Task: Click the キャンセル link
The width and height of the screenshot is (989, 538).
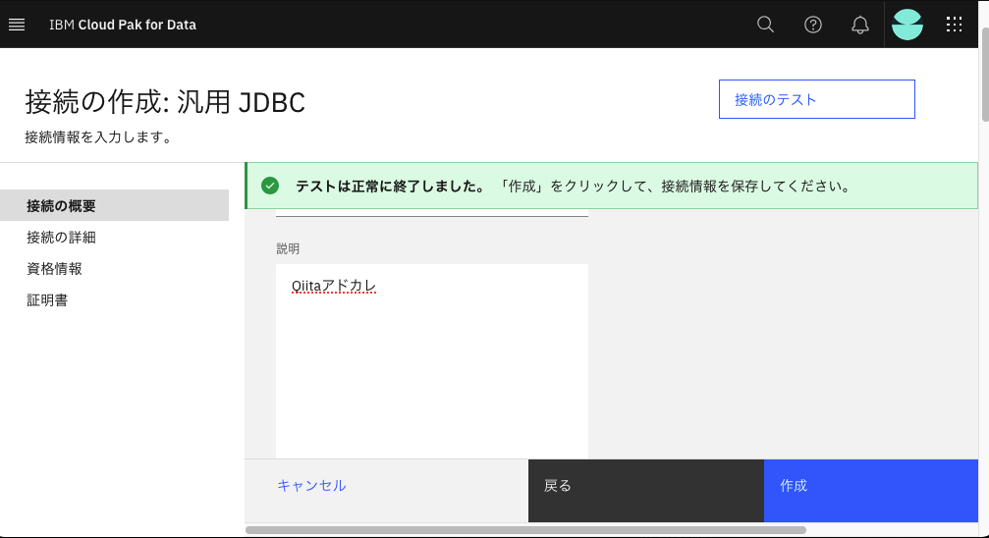Action: pyautogui.click(x=311, y=486)
